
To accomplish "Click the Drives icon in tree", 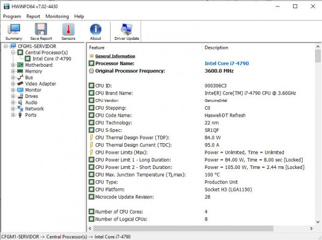I will pos(20,96).
